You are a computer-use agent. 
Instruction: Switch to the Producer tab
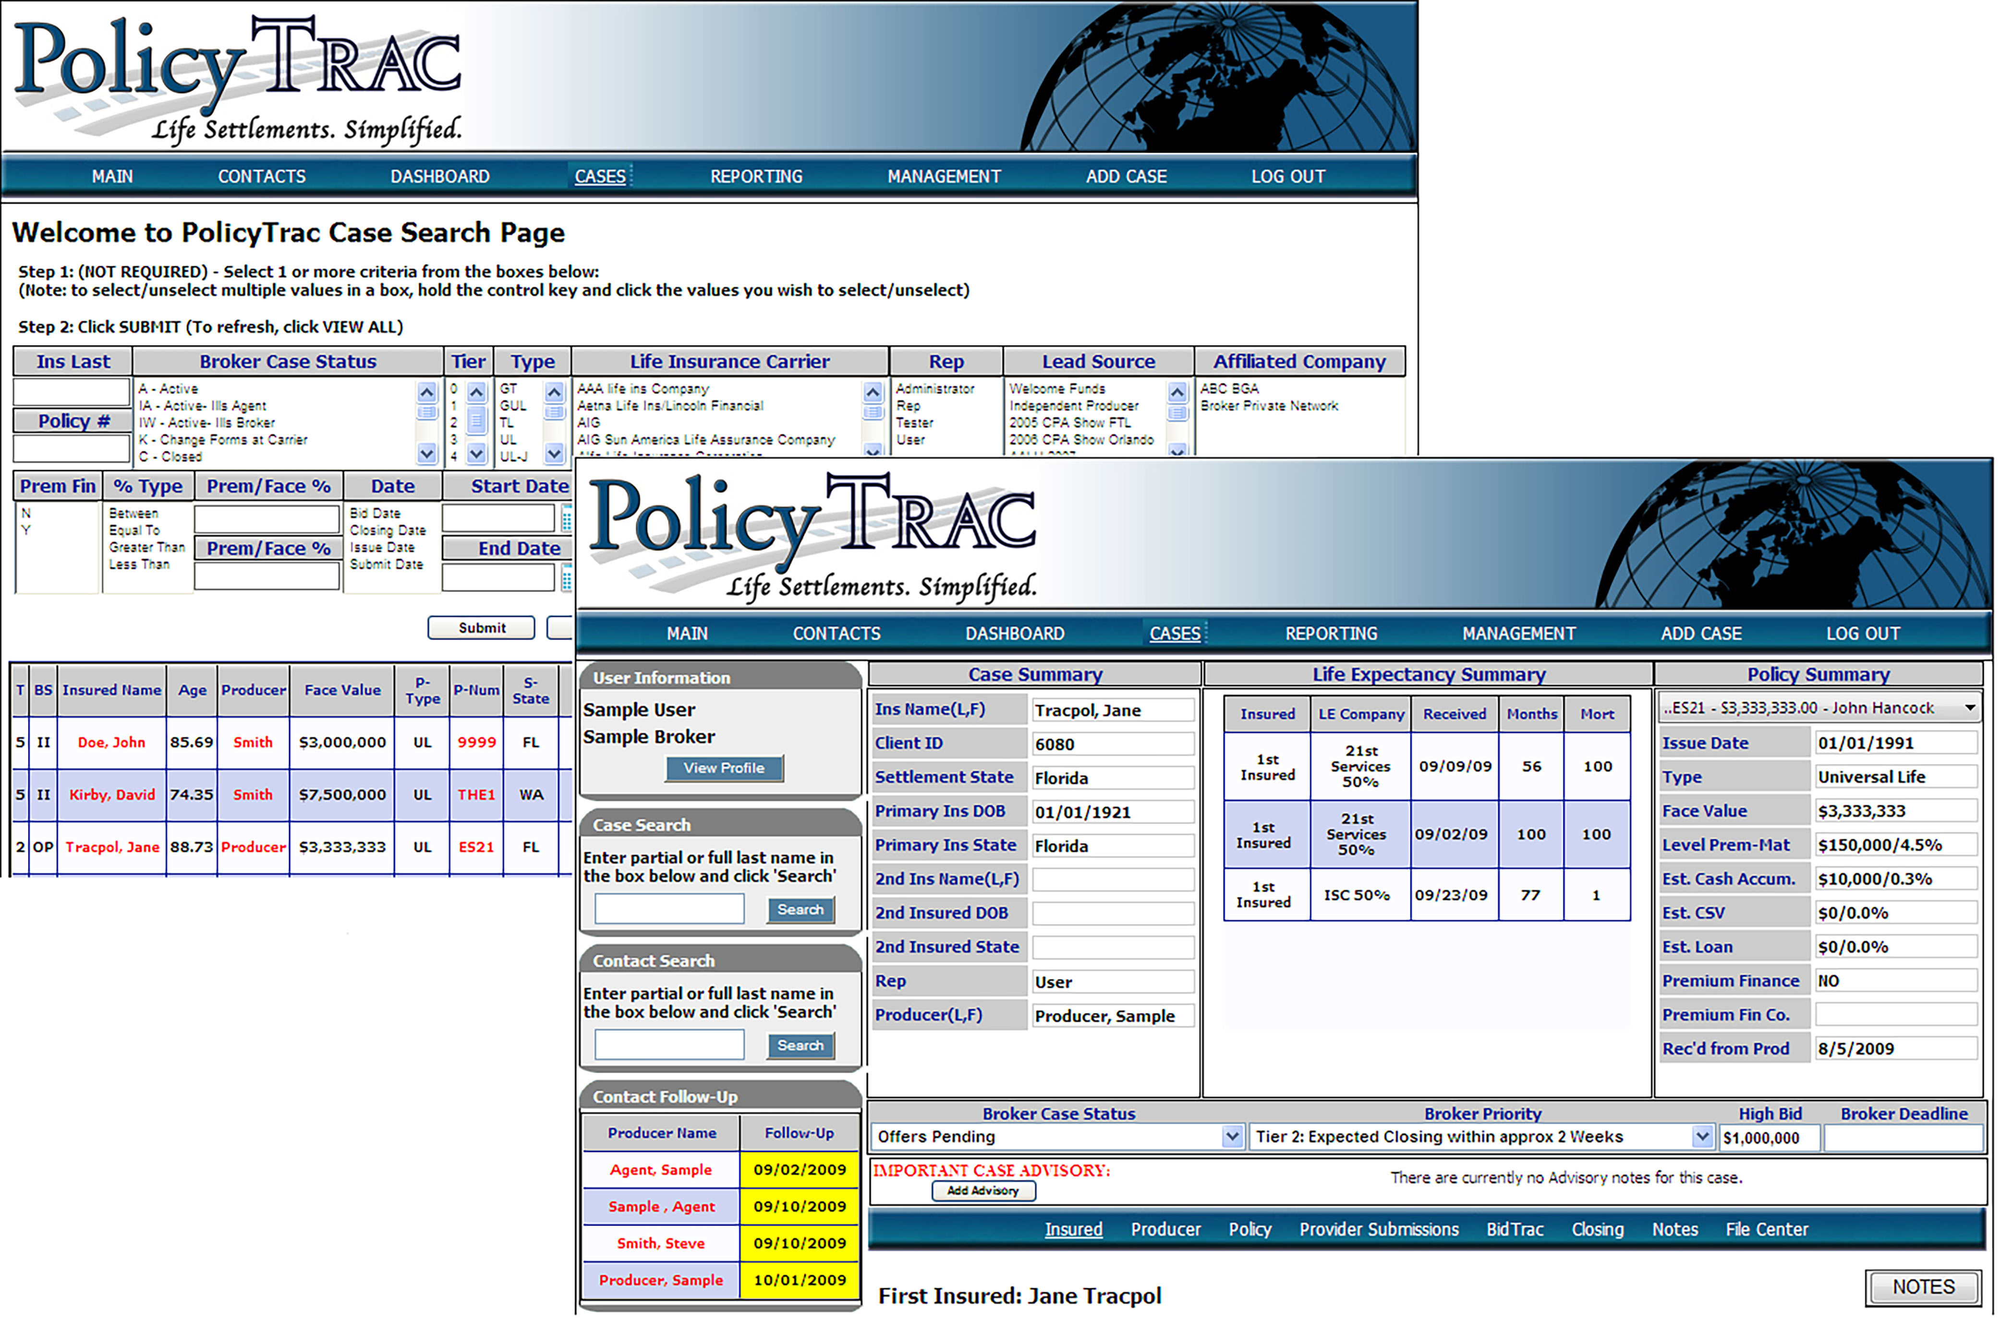(1165, 1230)
